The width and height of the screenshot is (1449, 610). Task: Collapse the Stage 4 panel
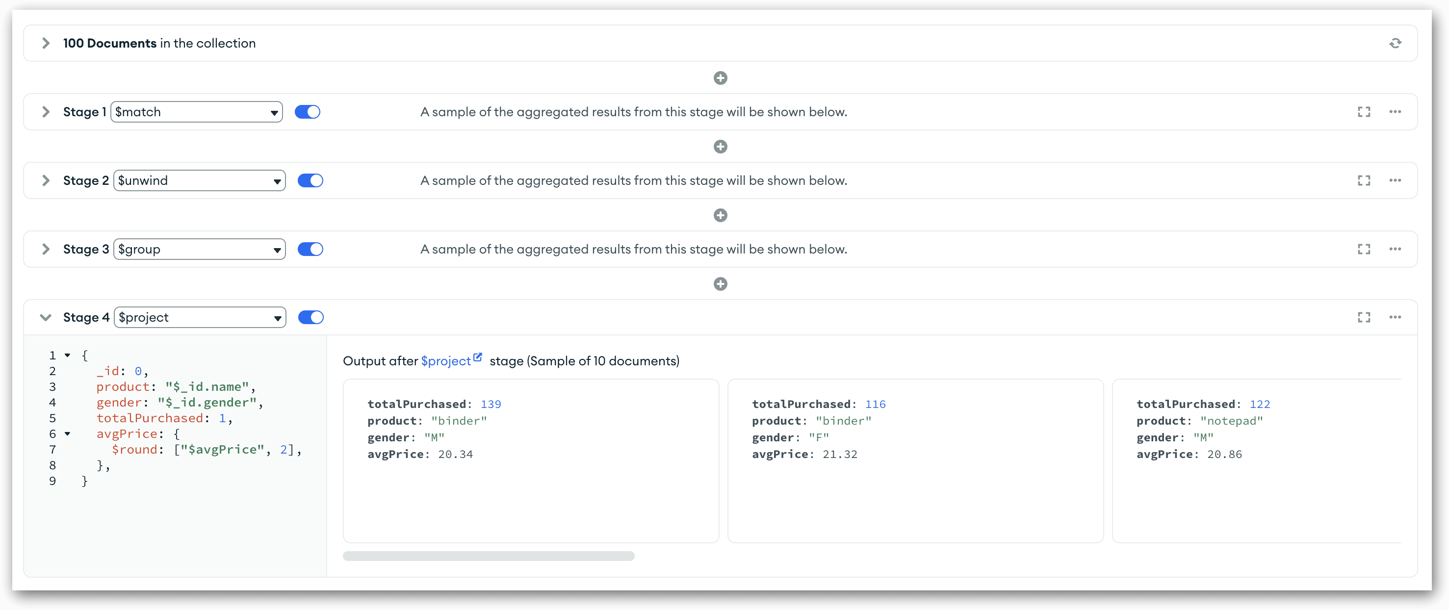[x=46, y=317]
